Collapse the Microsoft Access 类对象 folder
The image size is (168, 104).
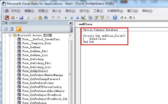(10, 35)
